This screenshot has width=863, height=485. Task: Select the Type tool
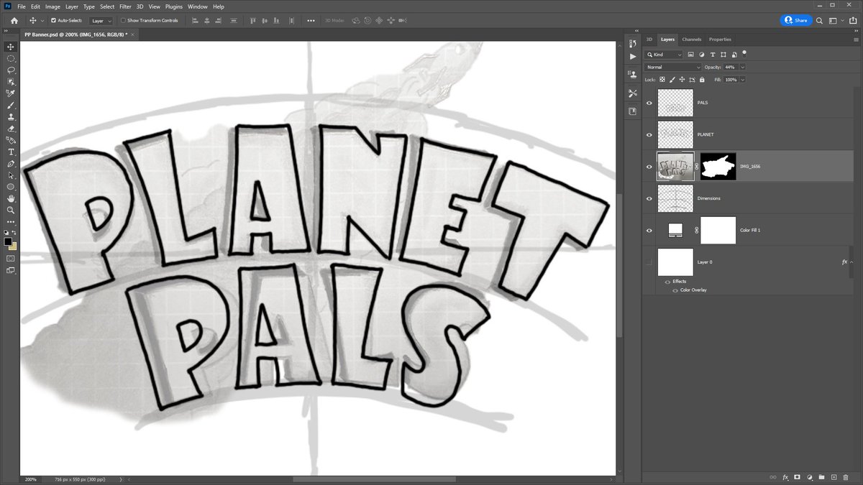tap(11, 152)
